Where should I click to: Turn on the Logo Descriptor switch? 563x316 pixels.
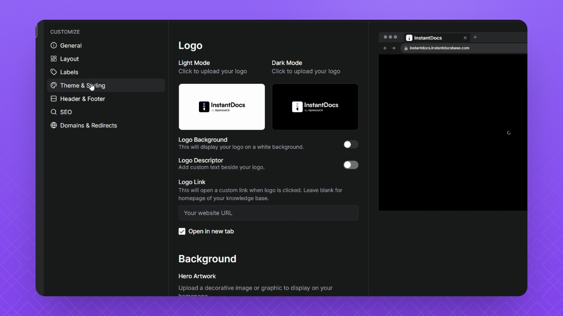click(350, 165)
